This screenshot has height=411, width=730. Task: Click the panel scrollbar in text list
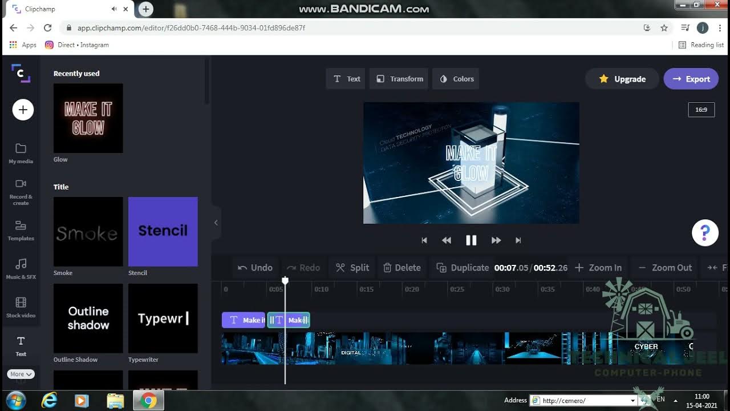tap(206, 81)
